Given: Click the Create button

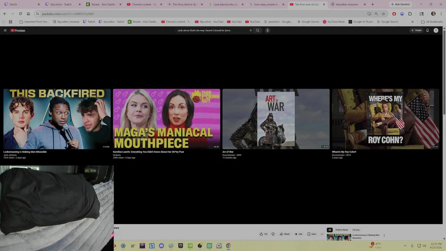Looking at the screenshot, I should point(416,30).
